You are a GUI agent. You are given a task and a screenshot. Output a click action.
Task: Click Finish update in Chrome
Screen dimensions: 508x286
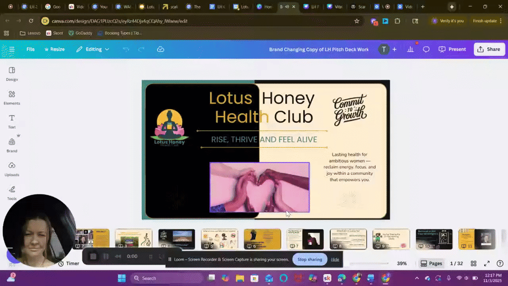(x=487, y=21)
